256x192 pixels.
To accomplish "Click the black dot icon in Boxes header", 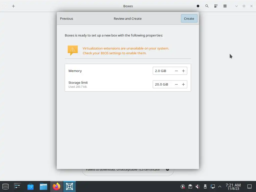I will pos(198,6).
